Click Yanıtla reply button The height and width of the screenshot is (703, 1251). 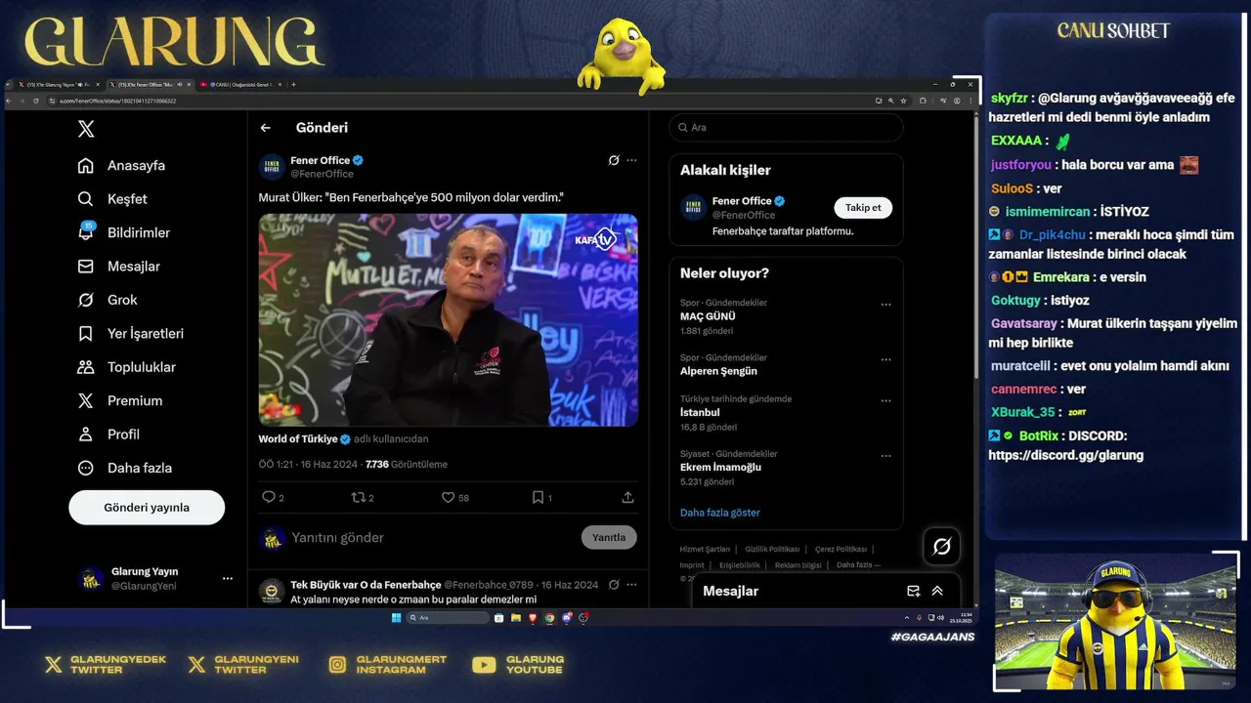point(609,538)
